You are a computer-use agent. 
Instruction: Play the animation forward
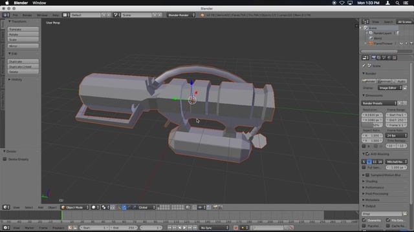coord(185,227)
